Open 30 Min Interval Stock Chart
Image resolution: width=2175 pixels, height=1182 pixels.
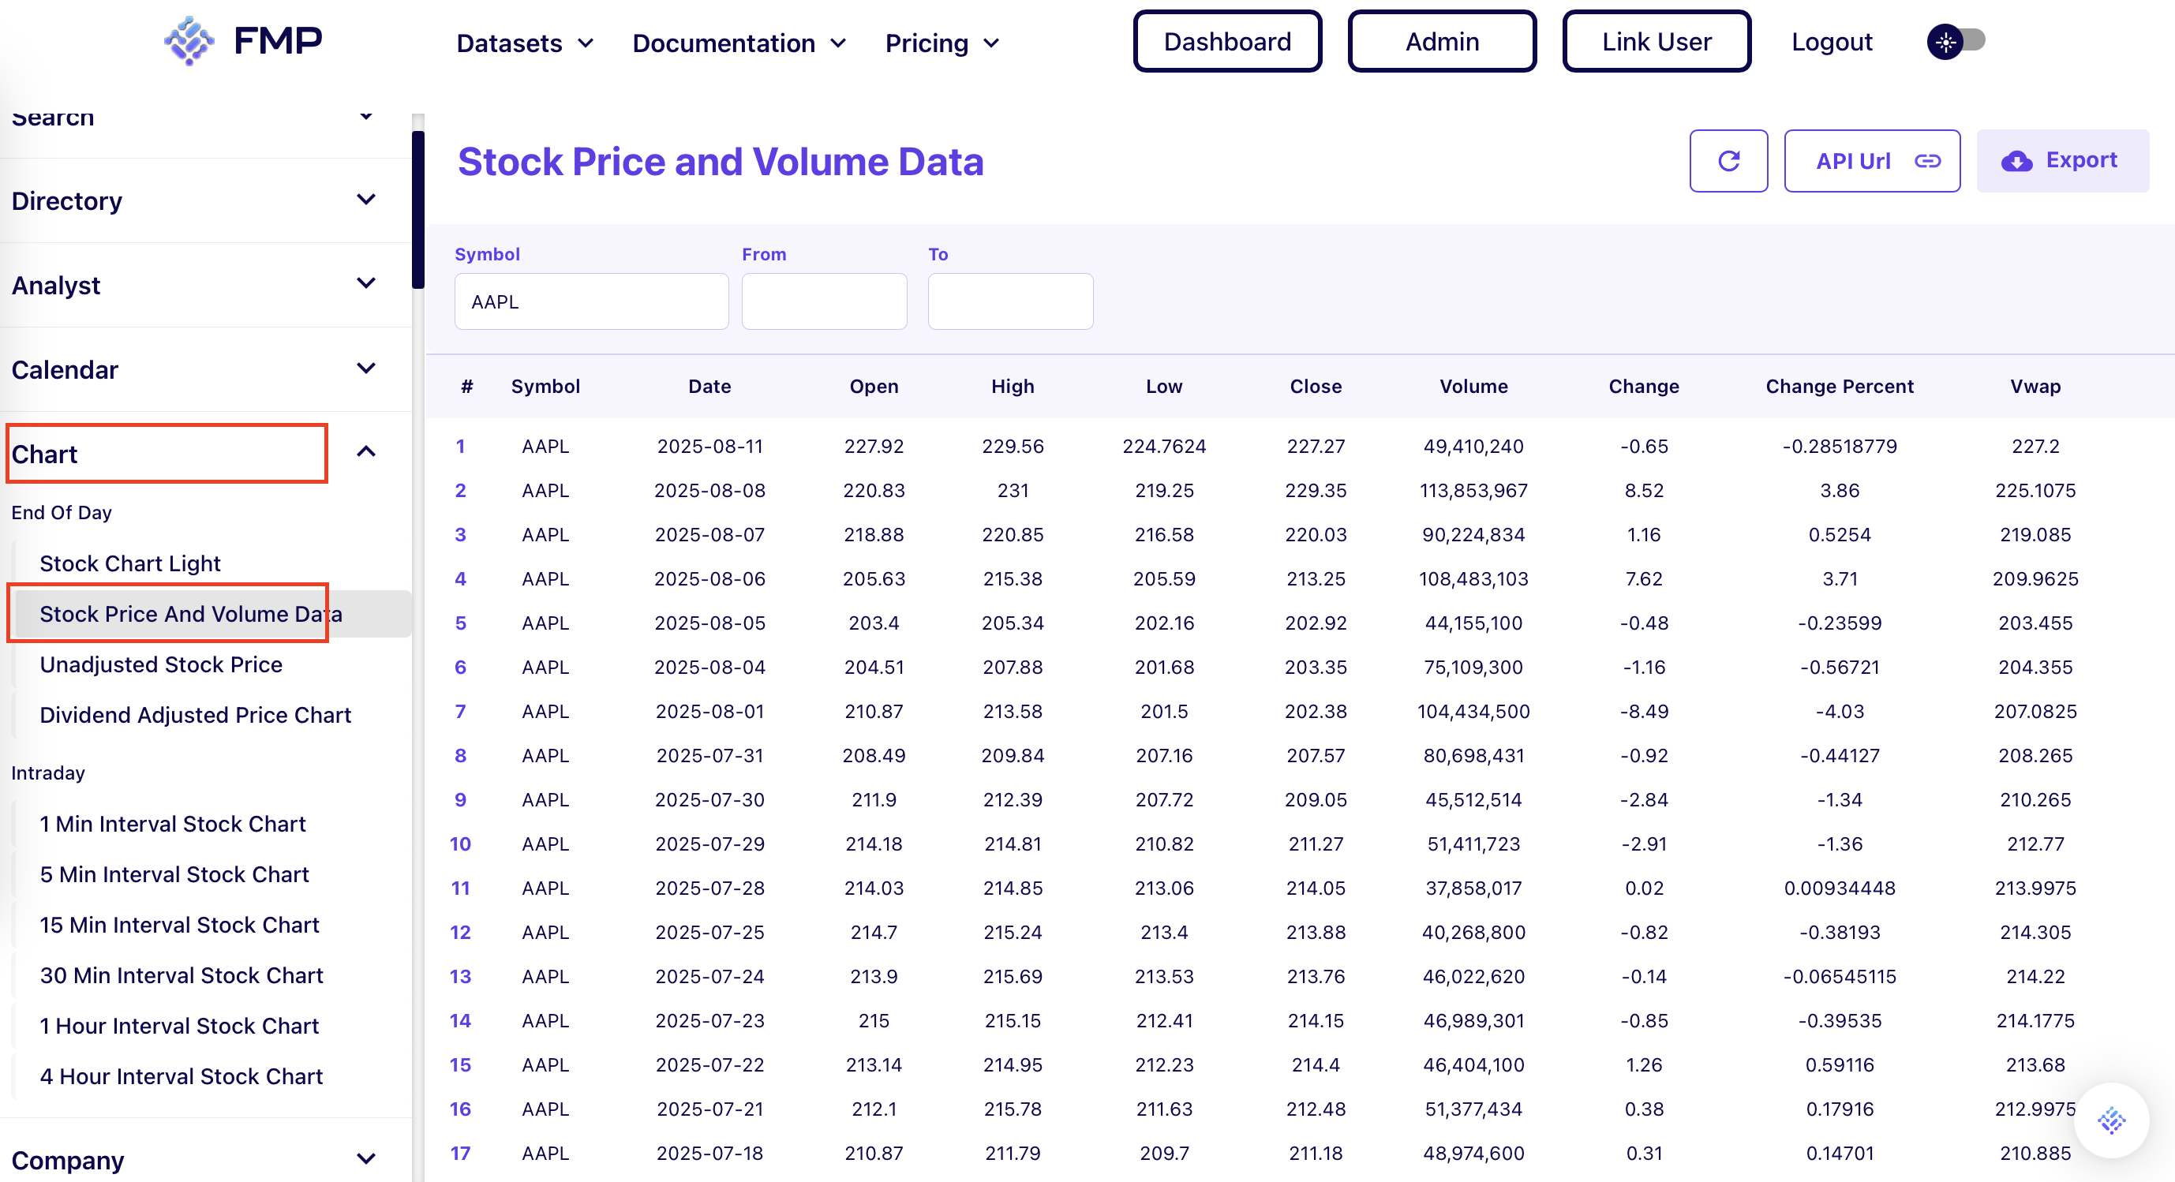tap(182, 976)
